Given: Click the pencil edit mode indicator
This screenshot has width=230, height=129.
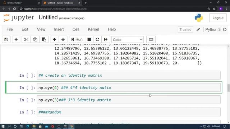Looking at the screenshot, I should pos(198,29).
